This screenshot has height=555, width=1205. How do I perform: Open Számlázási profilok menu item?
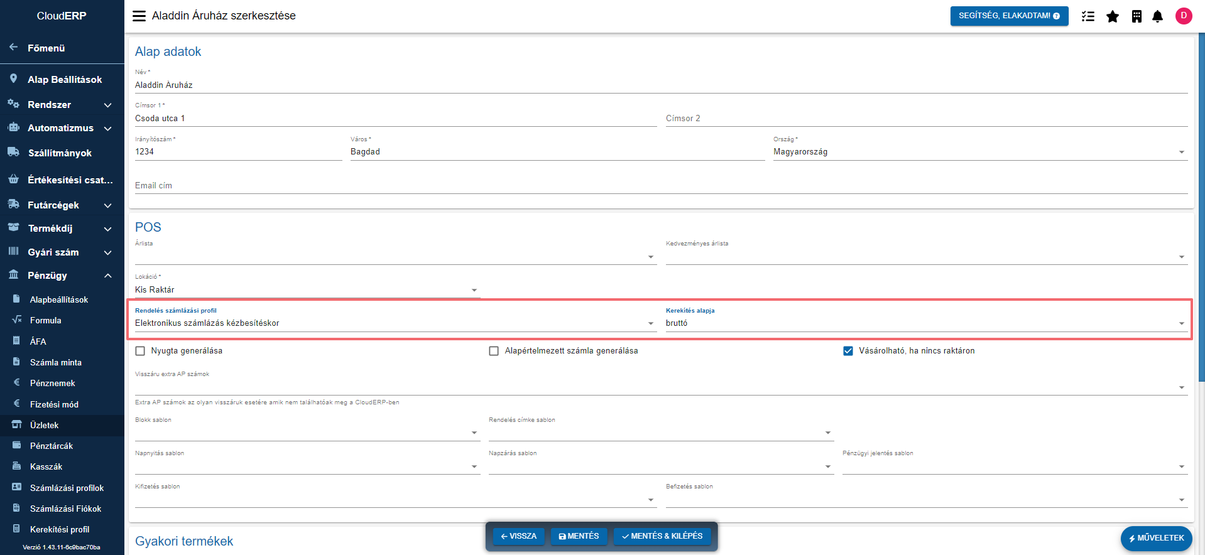67,488
